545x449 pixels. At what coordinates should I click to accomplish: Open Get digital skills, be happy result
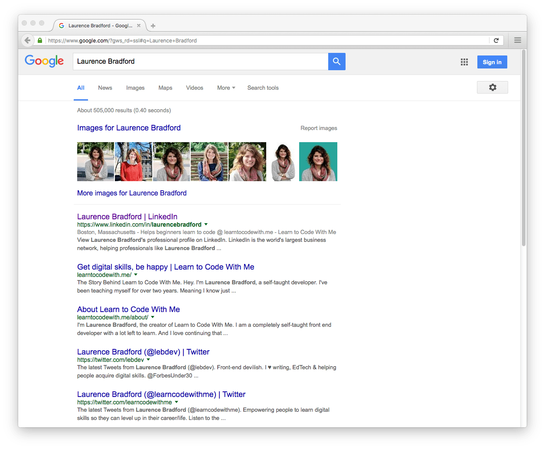(x=166, y=267)
